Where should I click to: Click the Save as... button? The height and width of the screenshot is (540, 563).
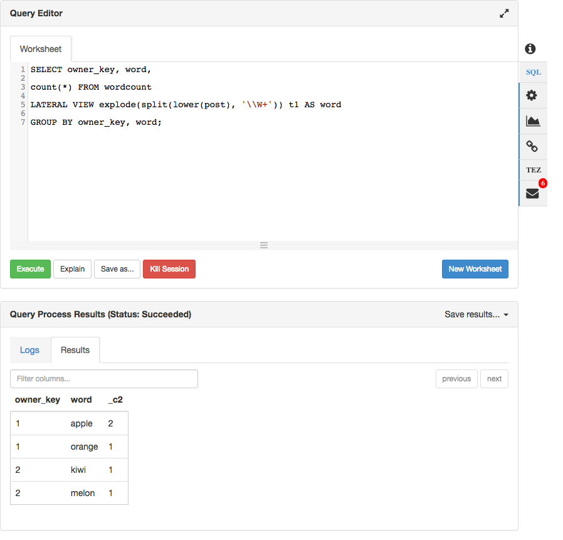(x=117, y=269)
